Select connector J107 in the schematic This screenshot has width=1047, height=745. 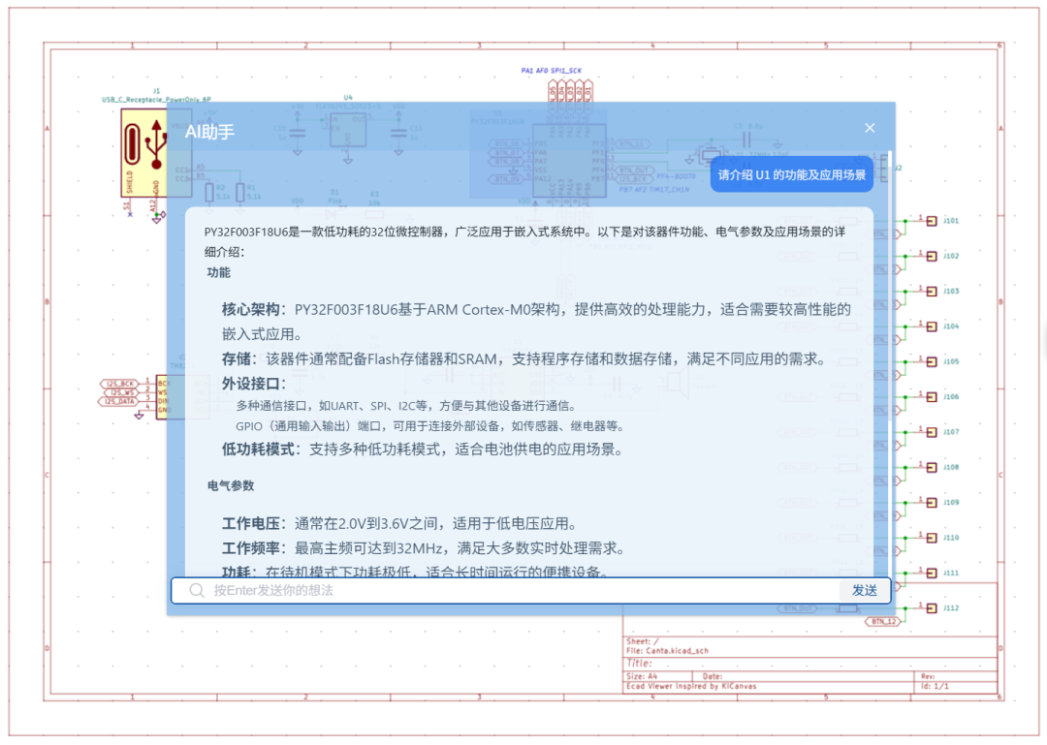932,433
